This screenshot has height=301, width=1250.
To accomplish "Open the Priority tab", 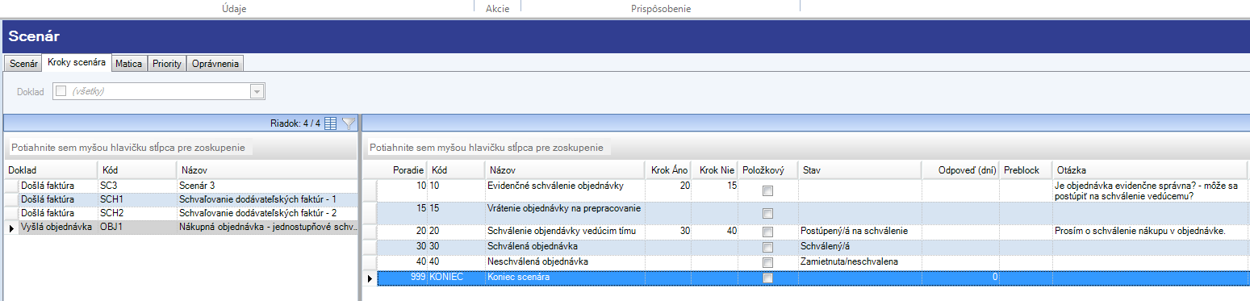I will (167, 63).
